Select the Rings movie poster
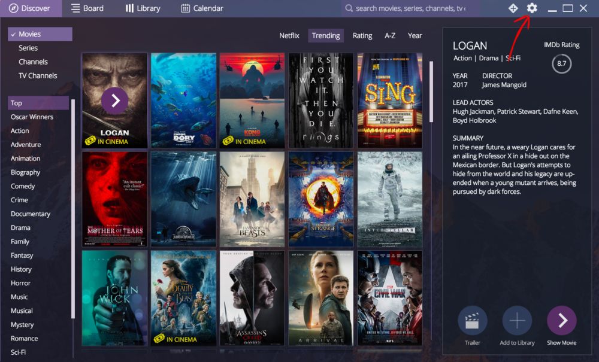The height and width of the screenshot is (362, 599). point(321,101)
